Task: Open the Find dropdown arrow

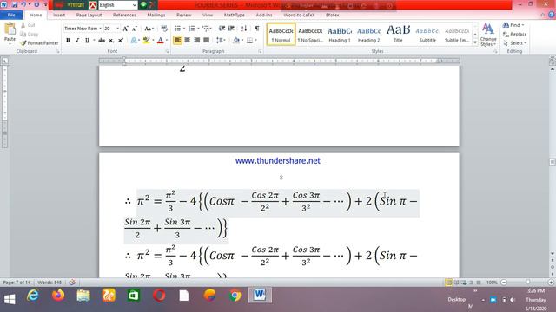Action: tap(523, 25)
